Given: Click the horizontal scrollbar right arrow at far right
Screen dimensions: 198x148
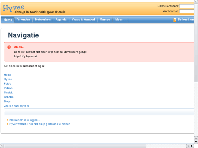Looking at the screenshot, I should pyautogui.click(x=192, y=146).
